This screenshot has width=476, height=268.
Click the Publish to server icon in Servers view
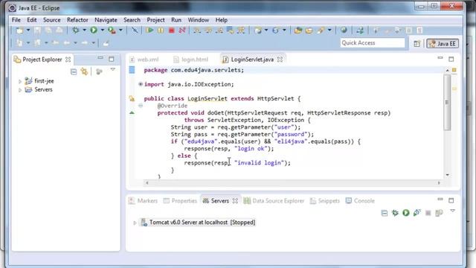[x=439, y=213]
